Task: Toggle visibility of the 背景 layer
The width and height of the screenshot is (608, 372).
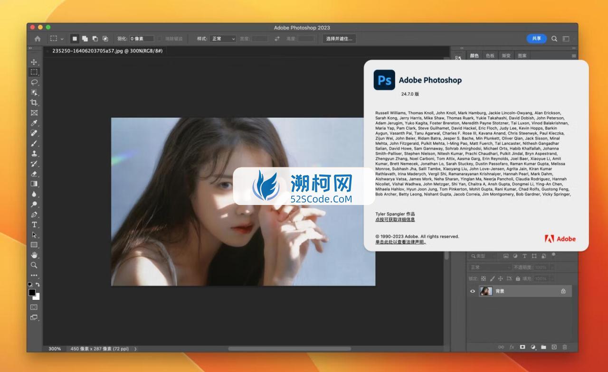Action: tap(472, 291)
